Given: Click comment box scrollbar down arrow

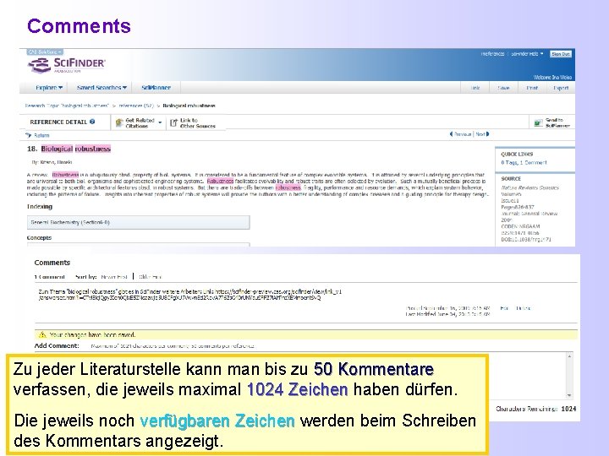Looking at the screenshot, I should [x=569, y=395].
